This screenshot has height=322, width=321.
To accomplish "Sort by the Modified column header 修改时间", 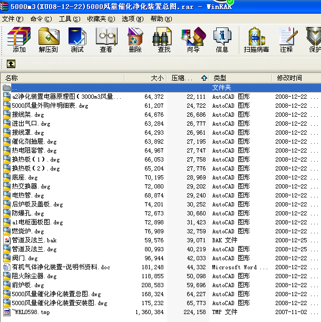I will coord(289,78).
